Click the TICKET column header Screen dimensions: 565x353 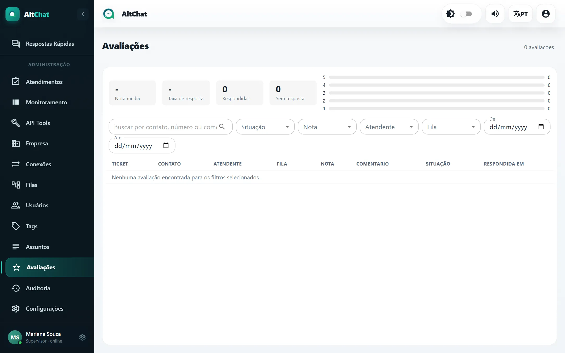pyautogui.click(x=120, y=164)
